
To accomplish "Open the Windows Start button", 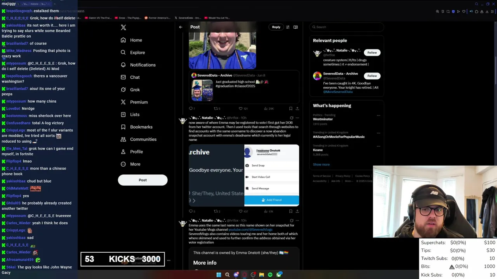I will click(x=219, y=275).
